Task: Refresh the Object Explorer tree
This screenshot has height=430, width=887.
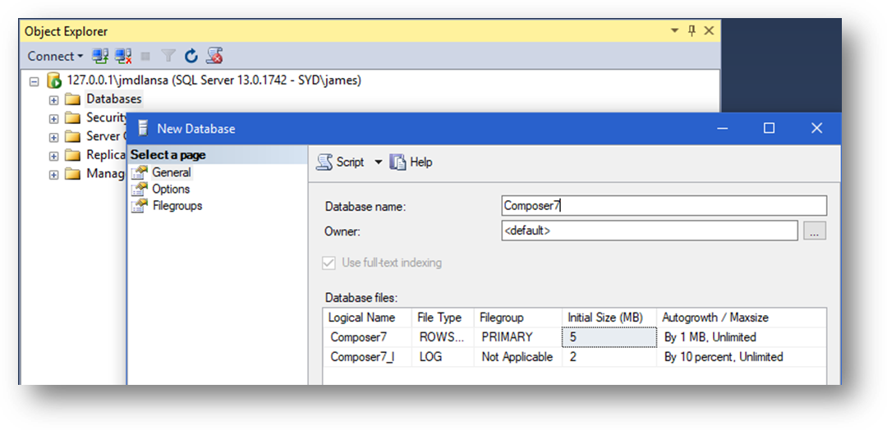Action: (x=191, y=56)
